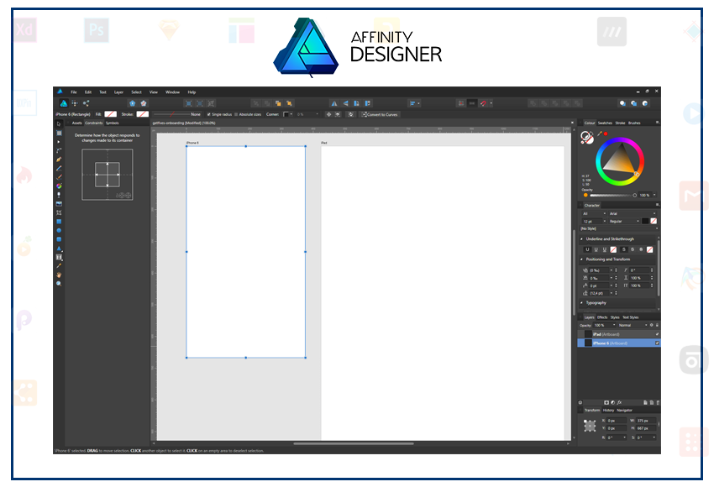This screenshot has height=487, width=714.
Task: Expand the Typography section
Action: point(581,302)
